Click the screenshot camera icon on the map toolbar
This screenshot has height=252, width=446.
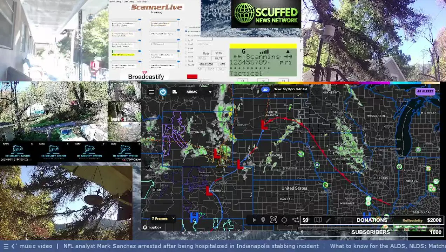coord(273,220)
